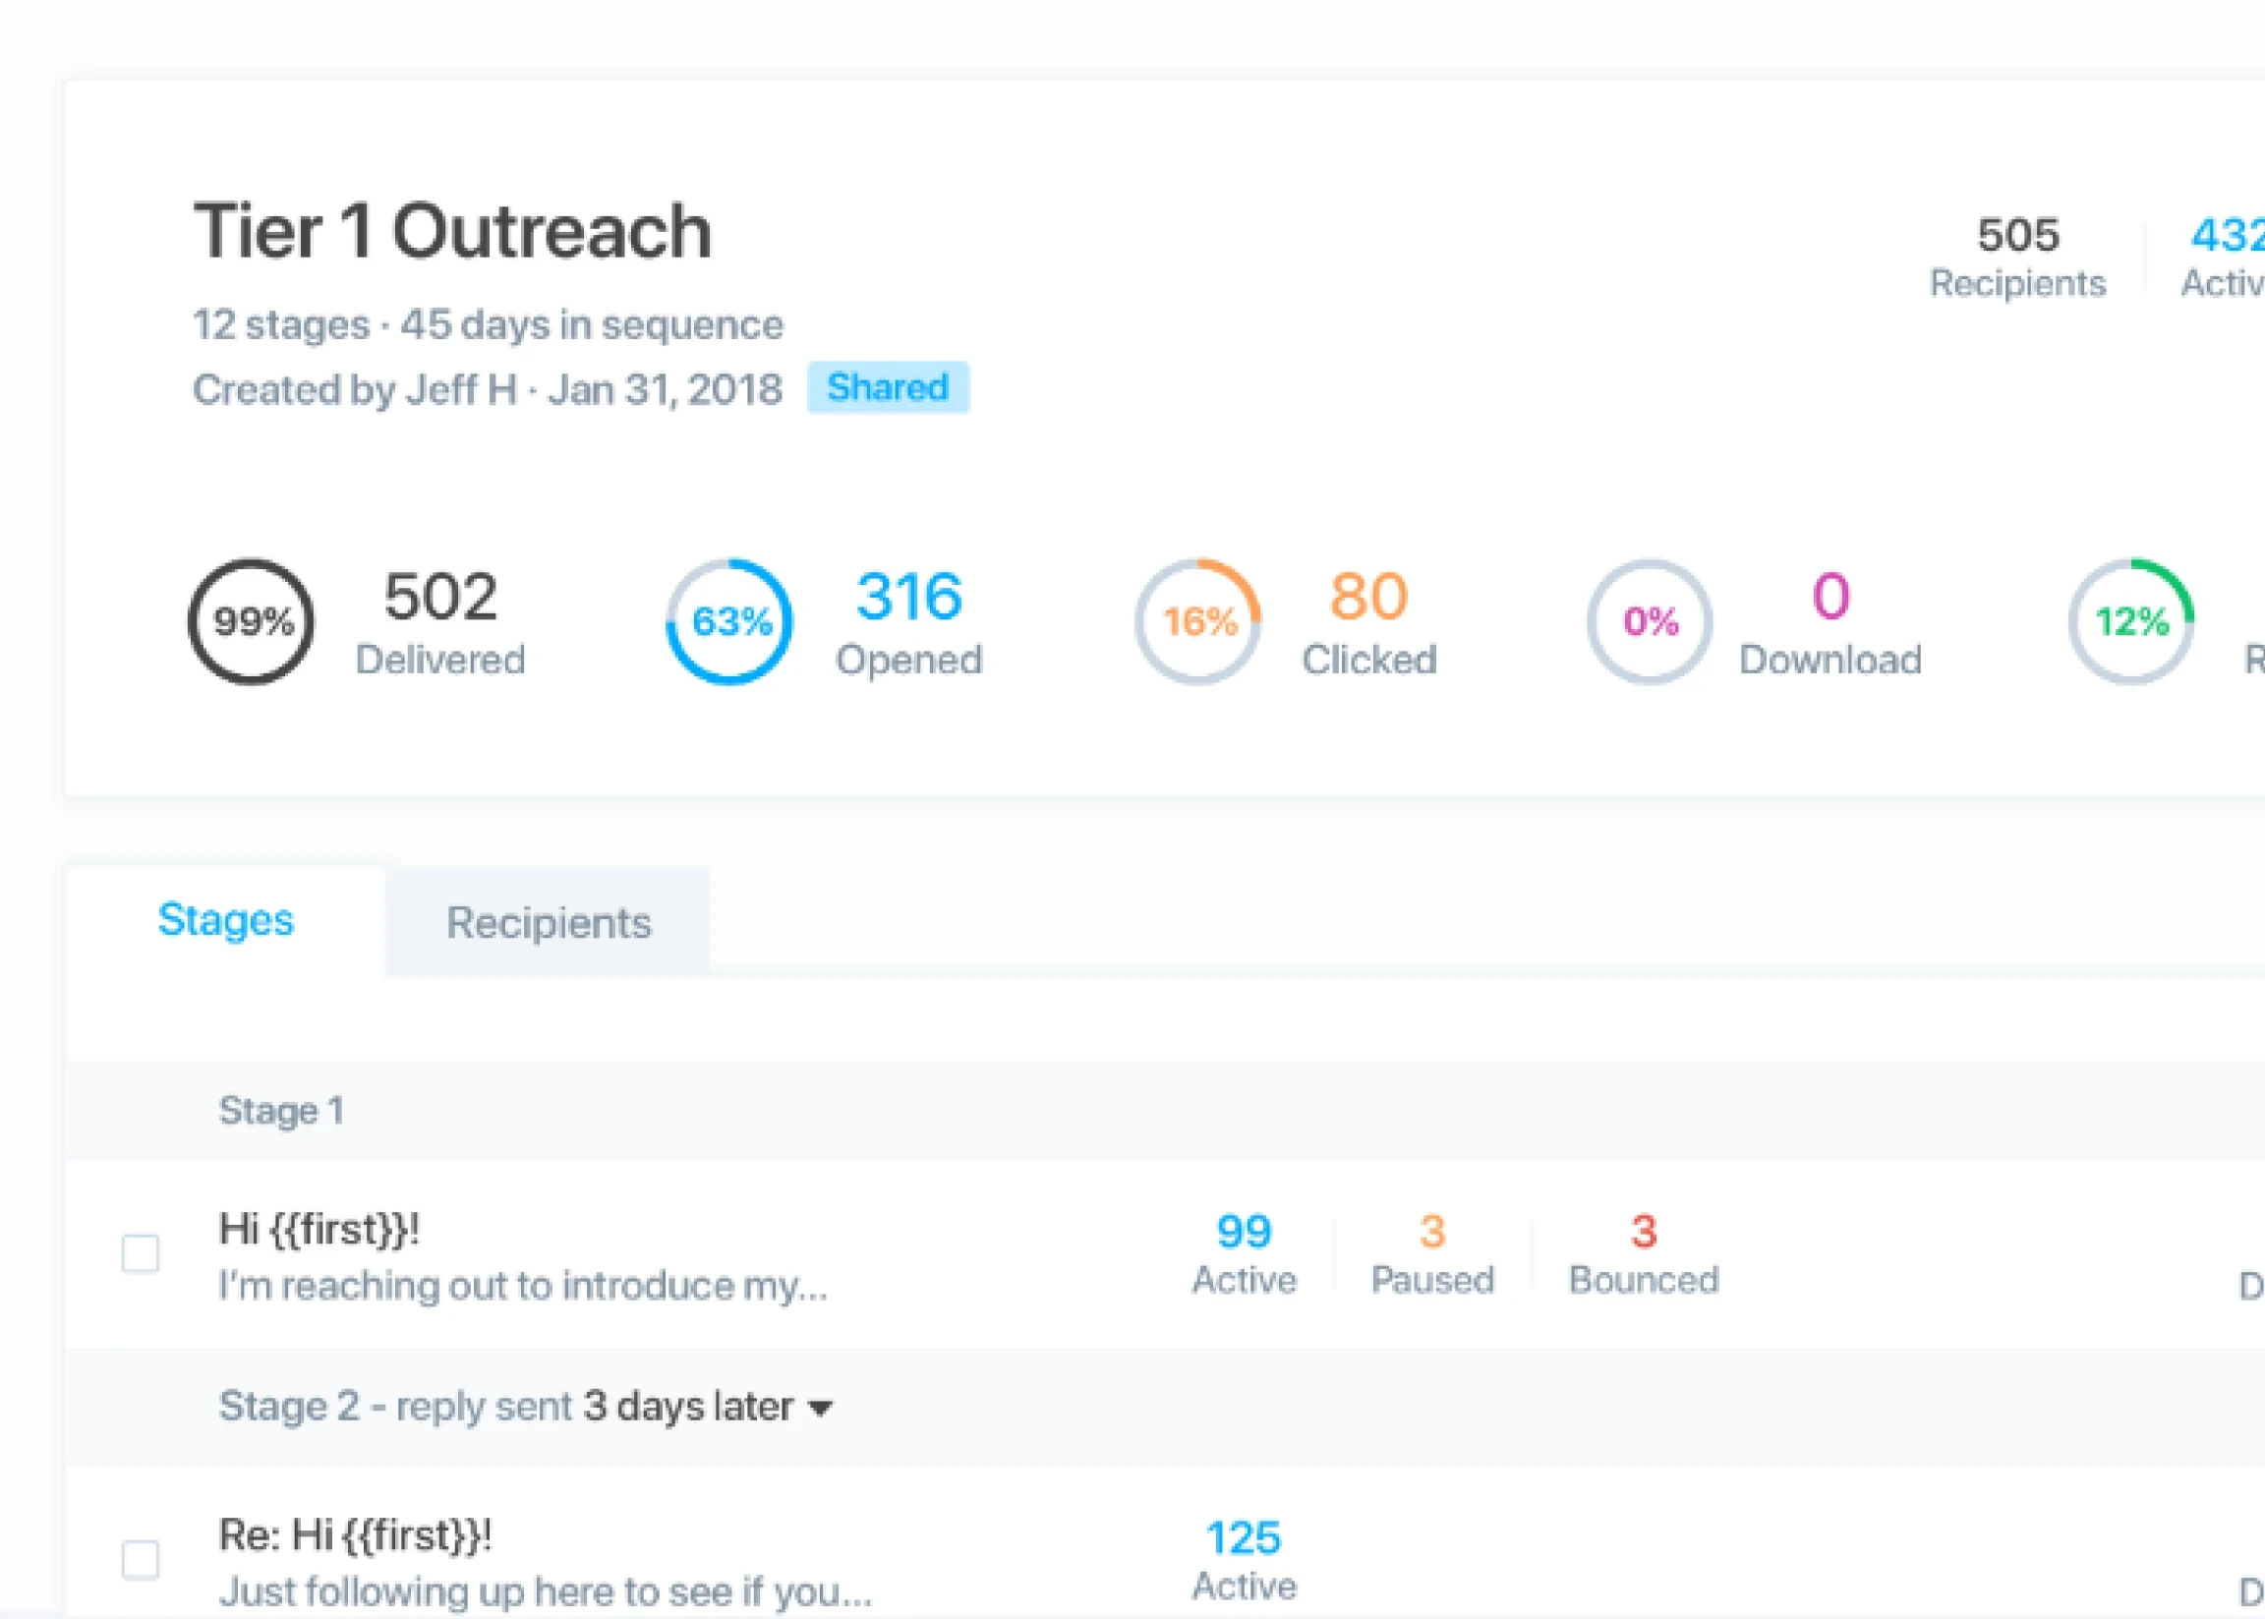This screenshot has height=1619, width=2265.
Task: Click the 99 Active count in Stage 1
Action: (x=1244, y=1253)
